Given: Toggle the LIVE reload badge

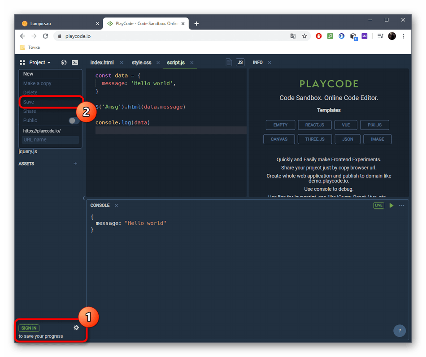Looking at the screenshot, I should coord(379,206).
